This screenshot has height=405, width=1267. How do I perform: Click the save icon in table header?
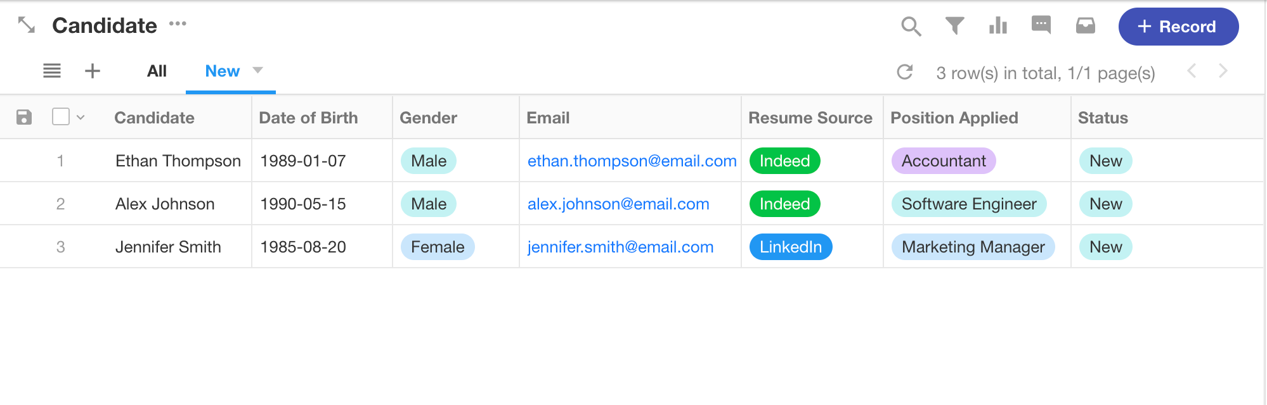click(x=24, y=117)
